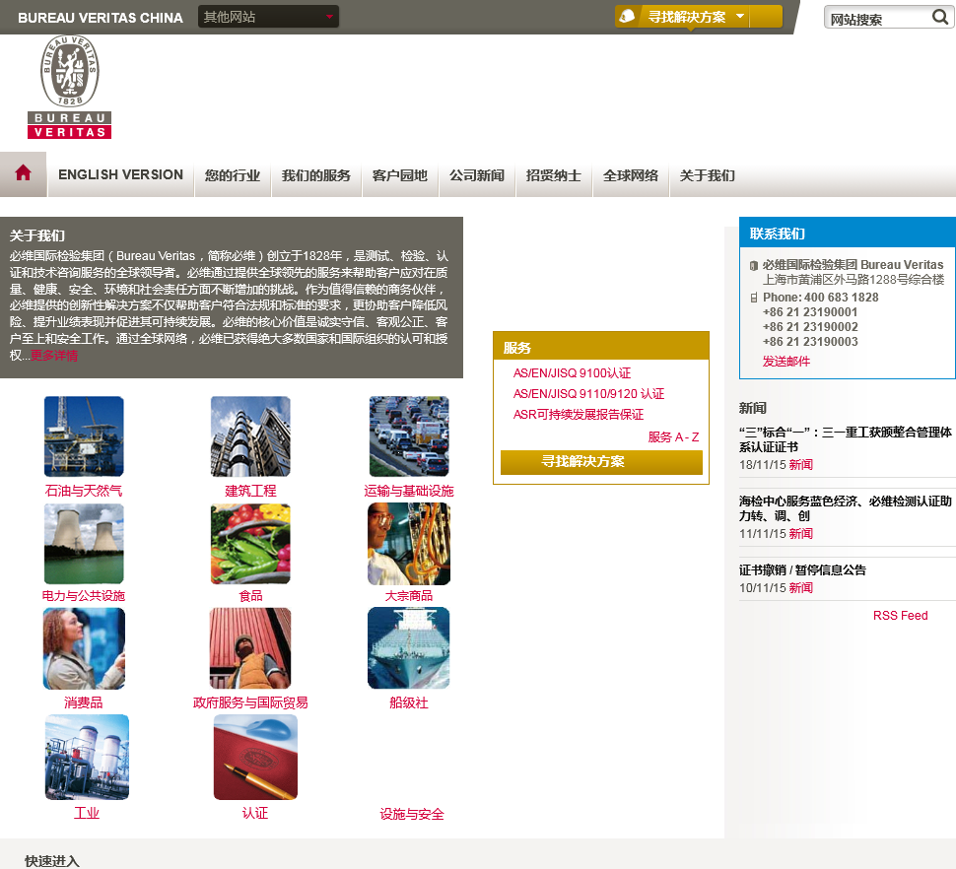Click the BUREAU VERITAS CHINA header text
Viewport: 956px width, 869px height.
point(100,18)
